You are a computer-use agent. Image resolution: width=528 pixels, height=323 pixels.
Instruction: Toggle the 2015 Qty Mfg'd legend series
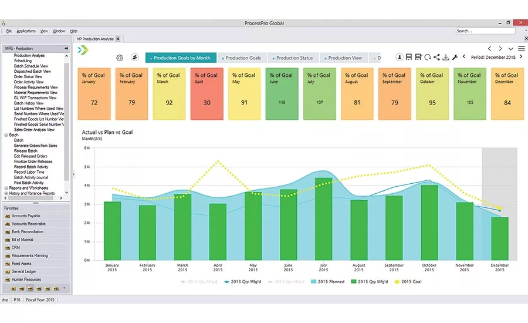pos(370,281)
